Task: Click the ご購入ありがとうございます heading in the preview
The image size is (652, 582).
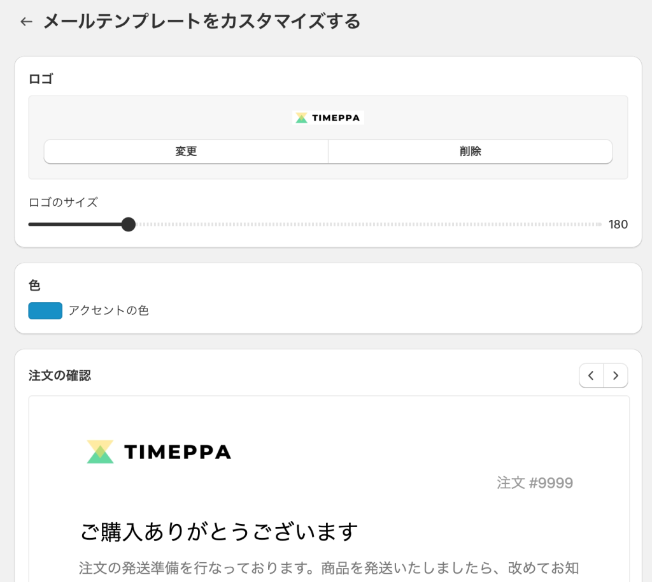Action: [220, 530]
